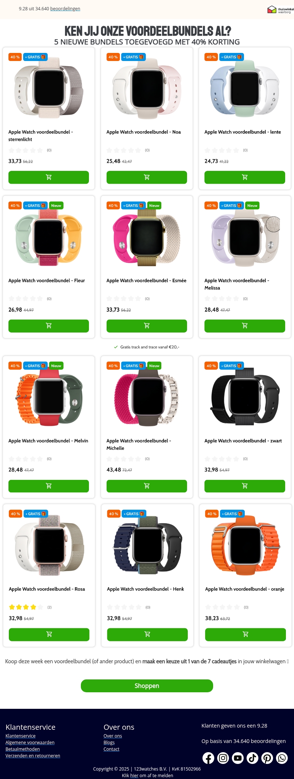Open the Instagram social icon
This screenshot has width=294, height=779.
[x=223, y=758]
